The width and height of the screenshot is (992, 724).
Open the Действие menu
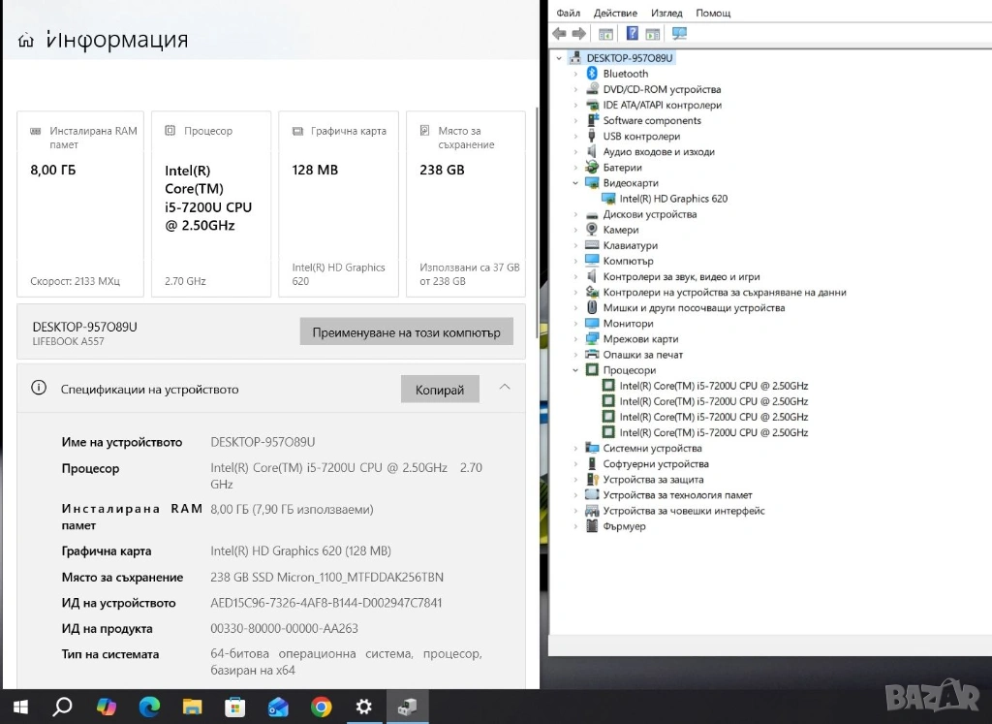615,13
